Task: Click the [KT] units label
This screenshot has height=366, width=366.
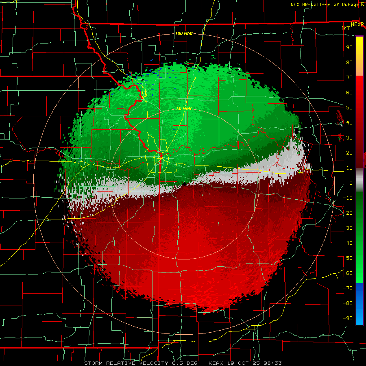Action: [x=347, y=28]
